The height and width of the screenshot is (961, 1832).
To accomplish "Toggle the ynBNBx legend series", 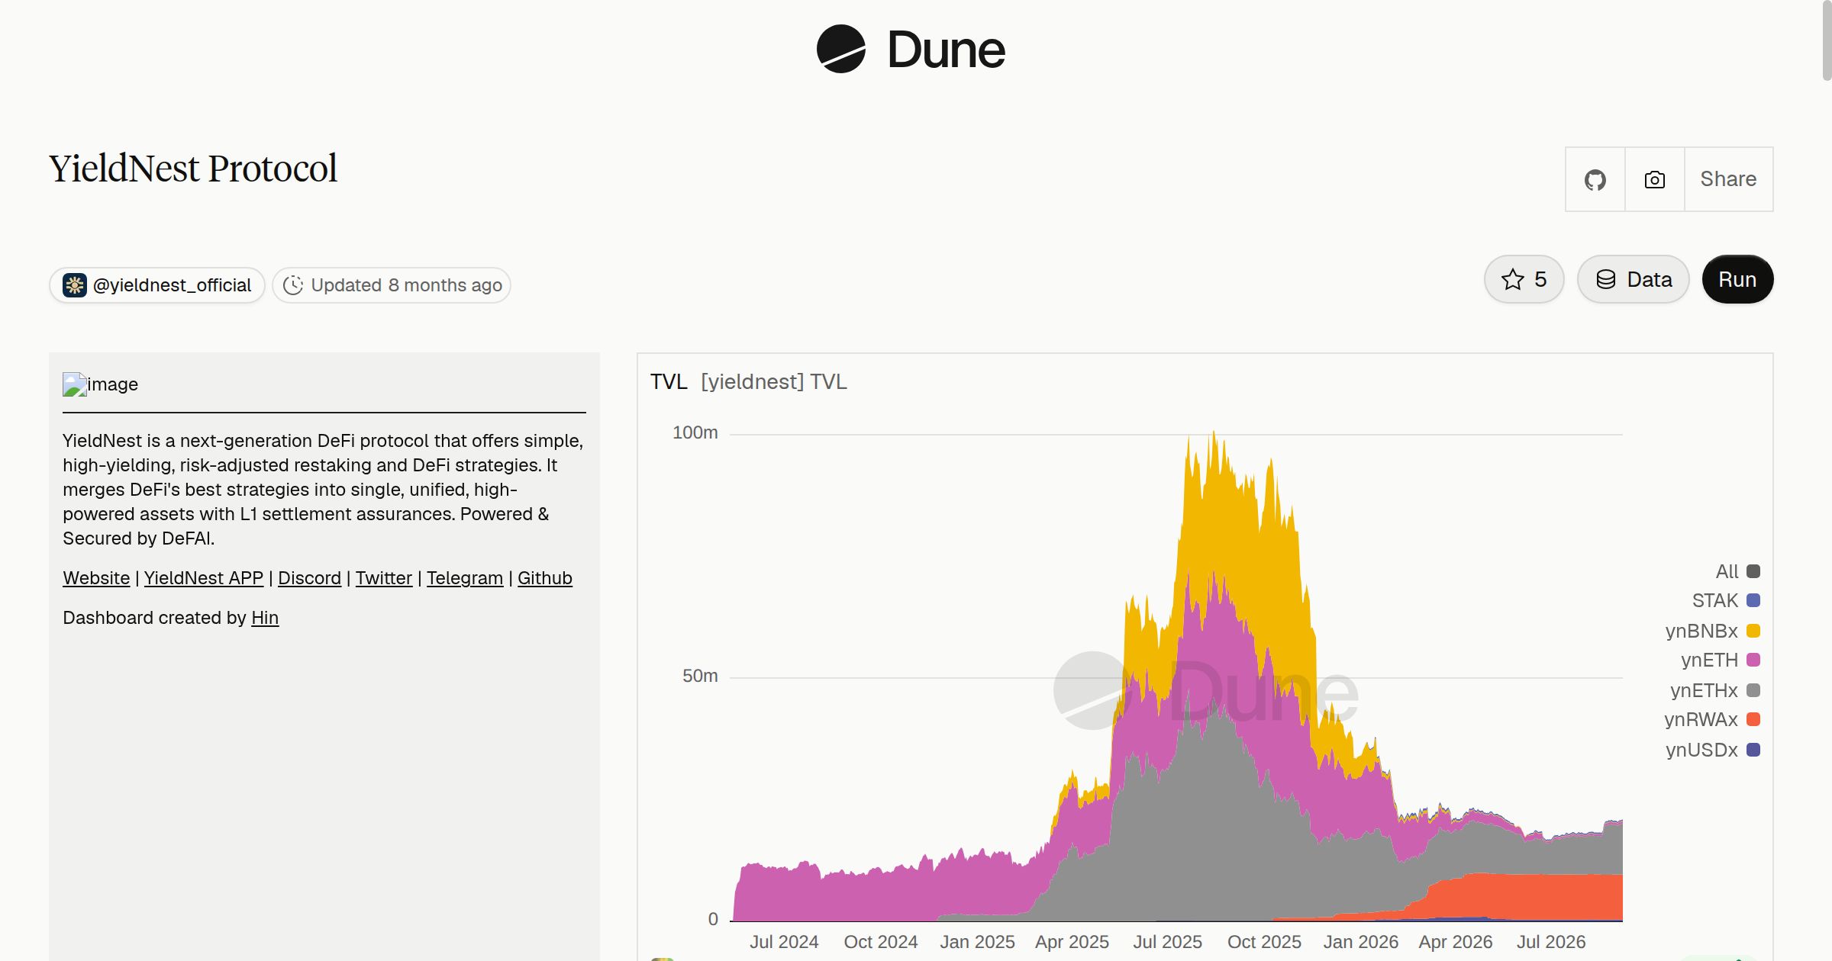I will click(1713, 631).
